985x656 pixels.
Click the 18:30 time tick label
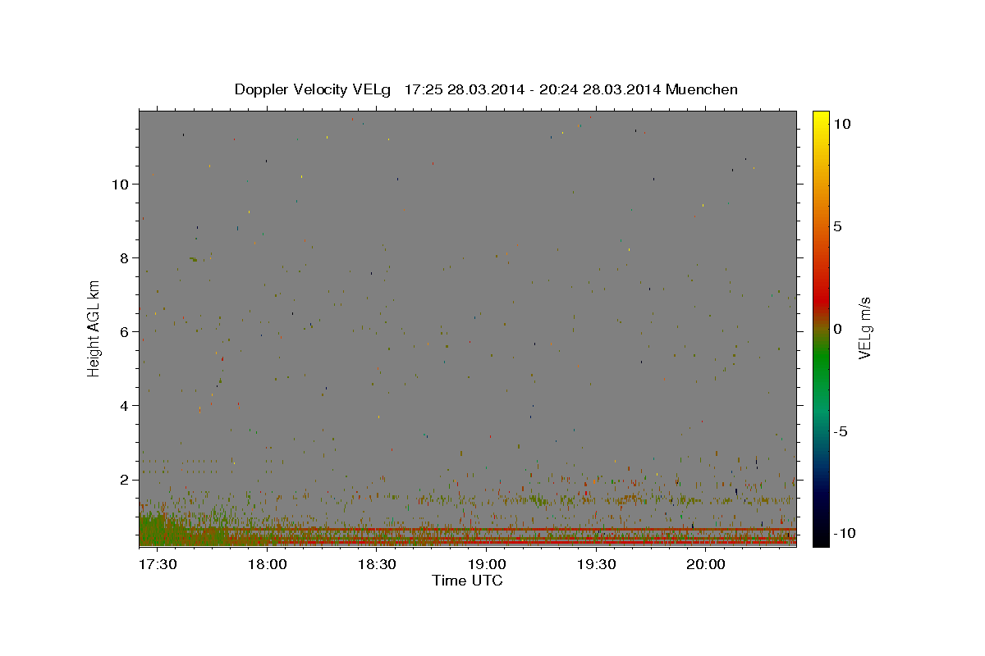(x=376, y=564)
